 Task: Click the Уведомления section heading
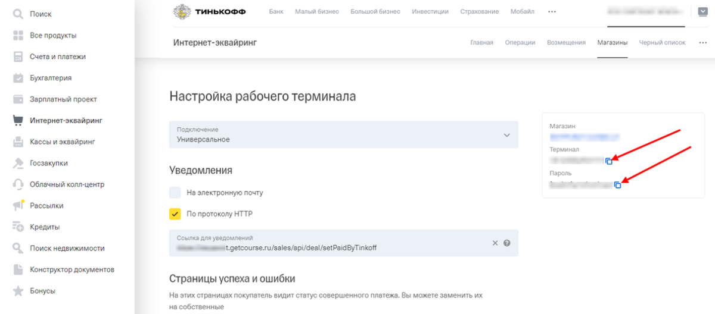[200, 170]
